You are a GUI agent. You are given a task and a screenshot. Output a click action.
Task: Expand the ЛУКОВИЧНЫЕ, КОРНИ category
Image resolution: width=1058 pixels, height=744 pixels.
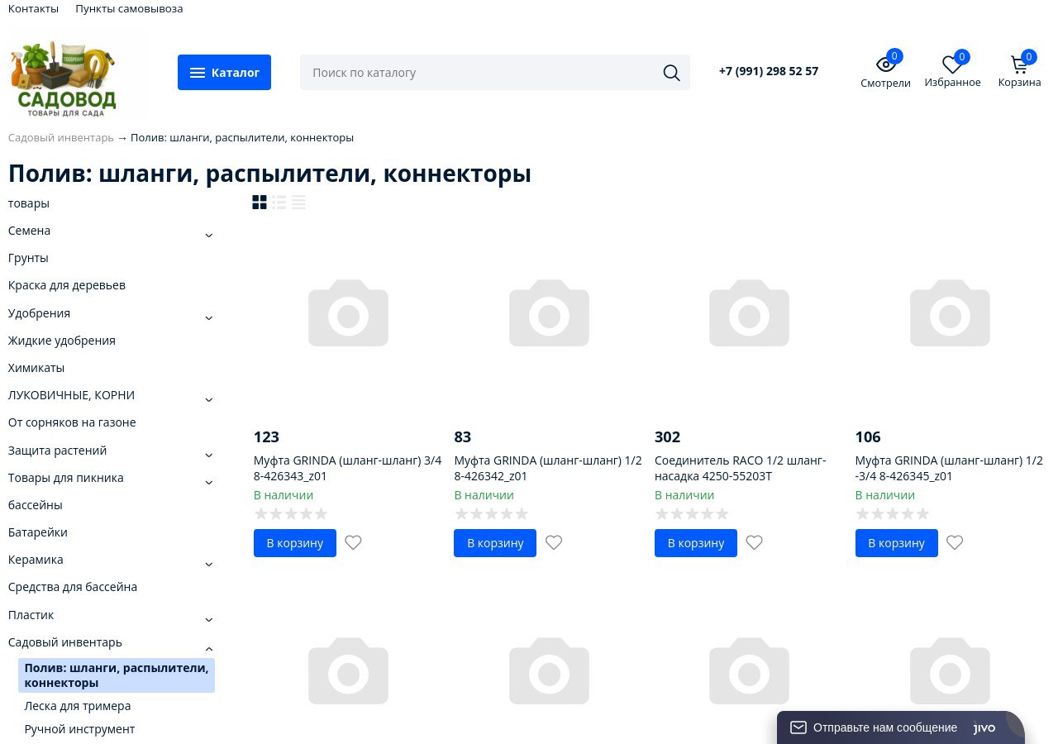[x=209, y=400]
